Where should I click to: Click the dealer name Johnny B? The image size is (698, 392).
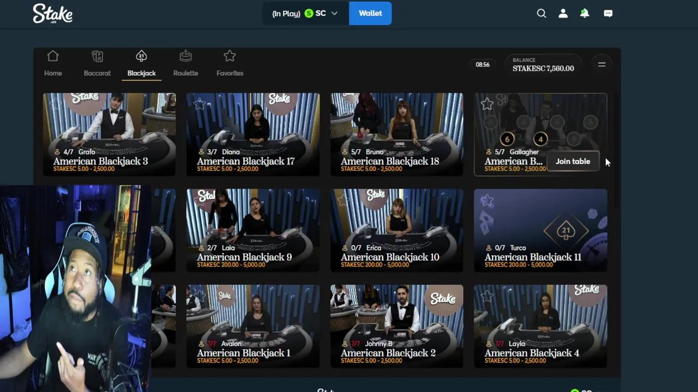point(379,344)
